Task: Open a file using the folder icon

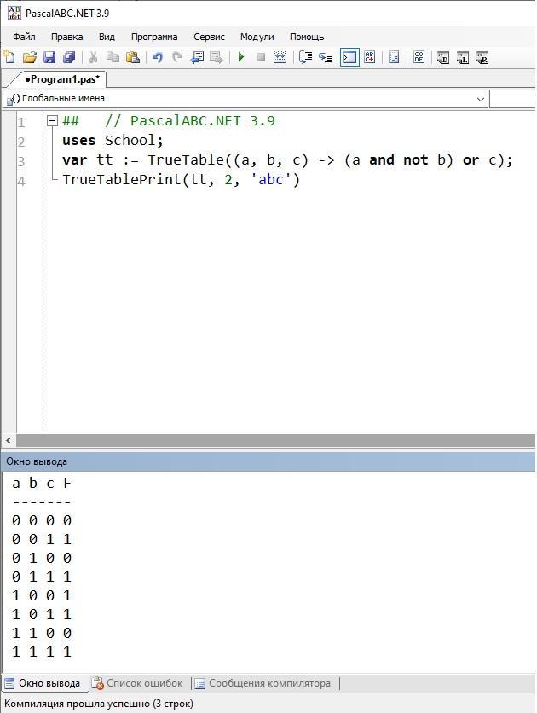Action: 30,57
